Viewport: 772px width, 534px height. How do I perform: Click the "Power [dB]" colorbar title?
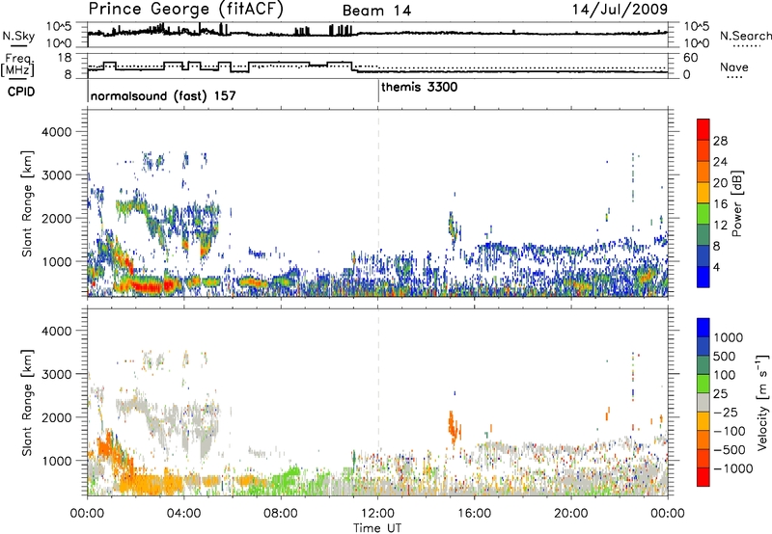pos(736,203)
